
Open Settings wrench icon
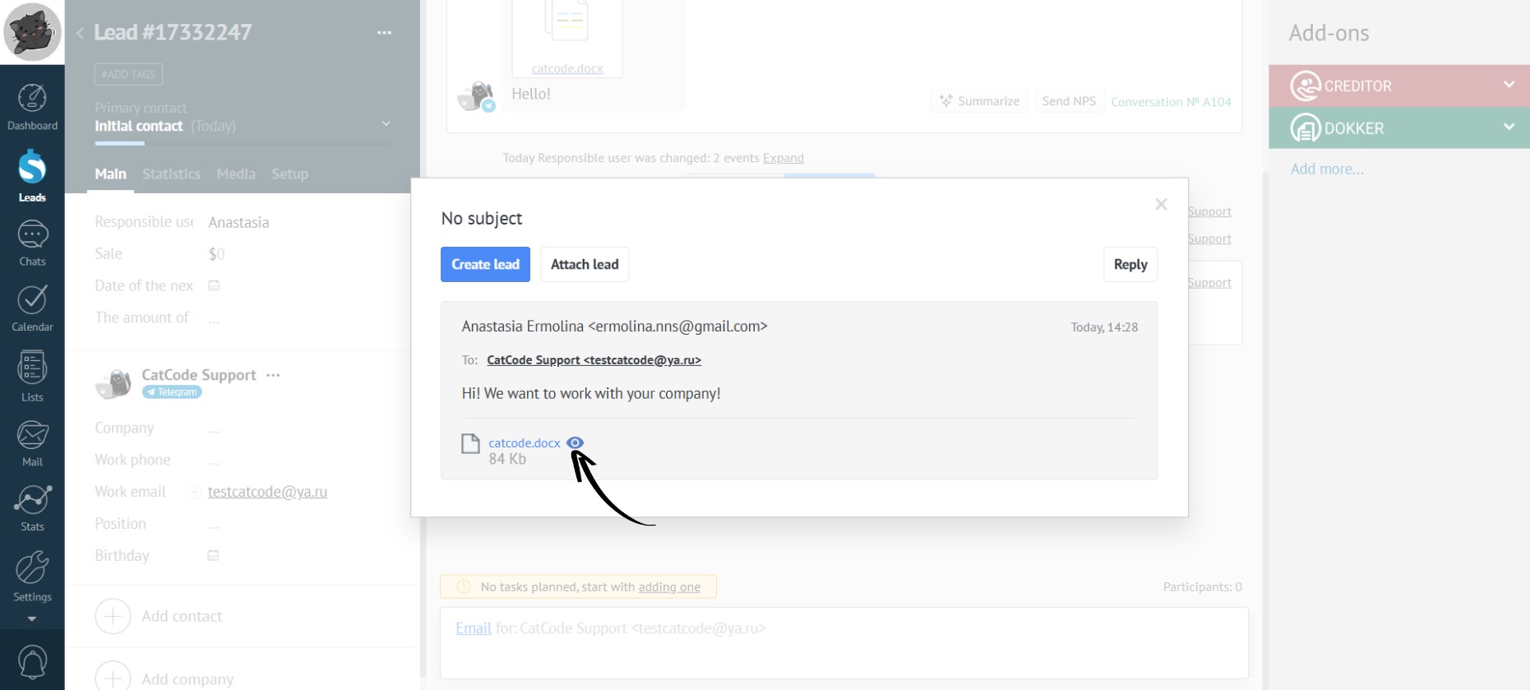click(x=32, y=576)
